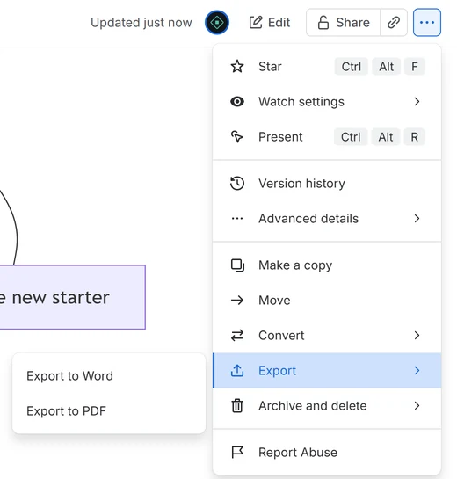Click the Convert swap-arrows icon

(237, 336)
